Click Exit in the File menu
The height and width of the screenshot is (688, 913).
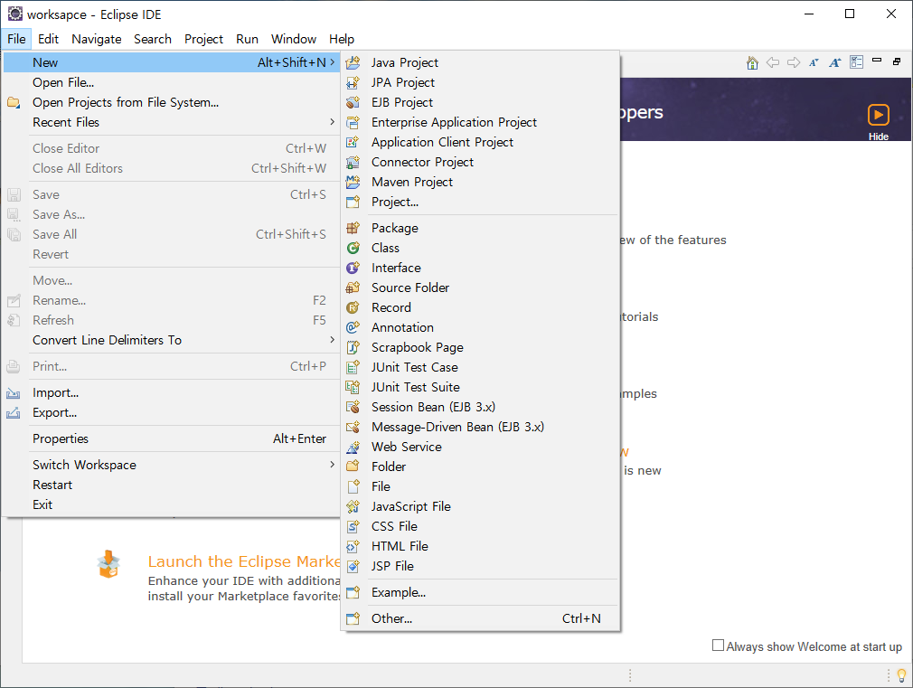pyautogui.click(x=172, y=504)
